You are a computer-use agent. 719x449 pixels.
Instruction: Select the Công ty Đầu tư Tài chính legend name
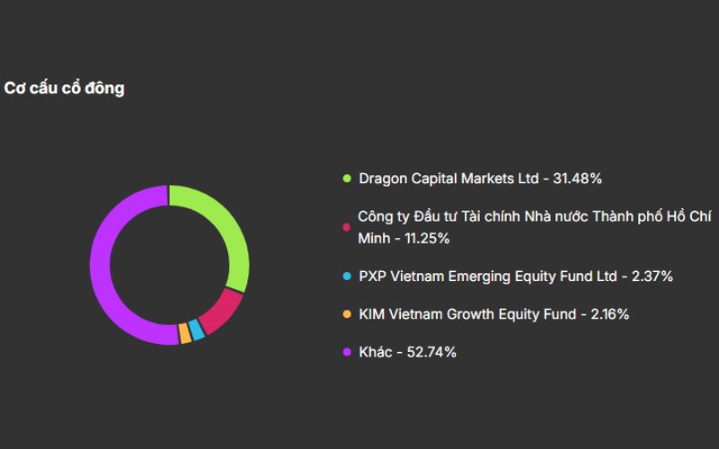coord(530,217)
